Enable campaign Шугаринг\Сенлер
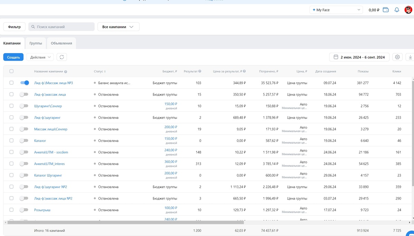414x236 pixels. point(24,106)
